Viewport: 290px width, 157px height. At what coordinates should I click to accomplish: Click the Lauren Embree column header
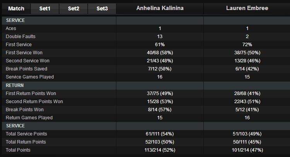click(247, 8)
